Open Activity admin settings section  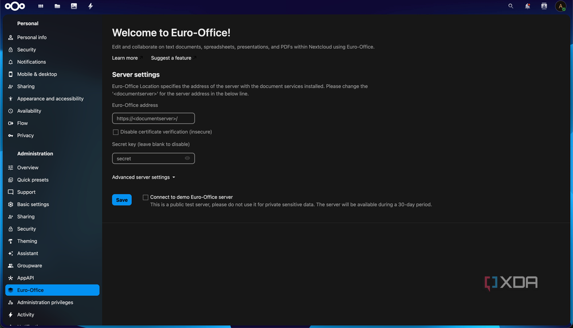click(x=52, y=315)
